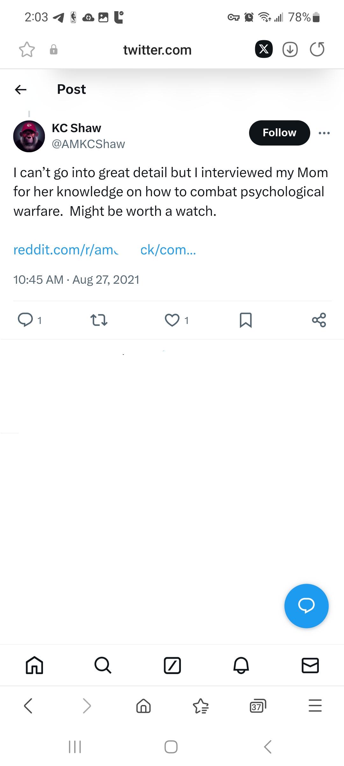The width and height of the screenshot is (344, 766).
Task: Open browser tabs counter showing 37
Action: [x=257, y=706]
